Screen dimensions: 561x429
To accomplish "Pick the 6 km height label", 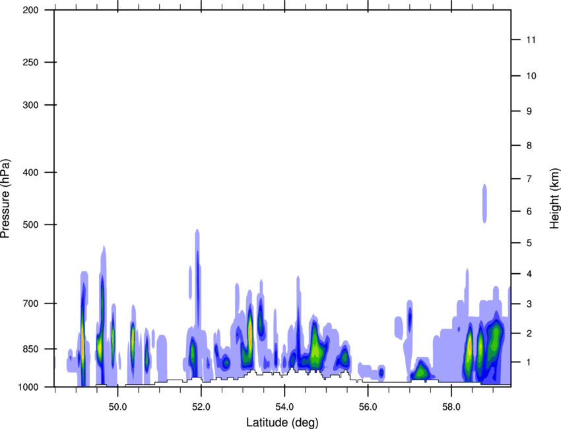I will pyautogui.click(x=529, y=211).
